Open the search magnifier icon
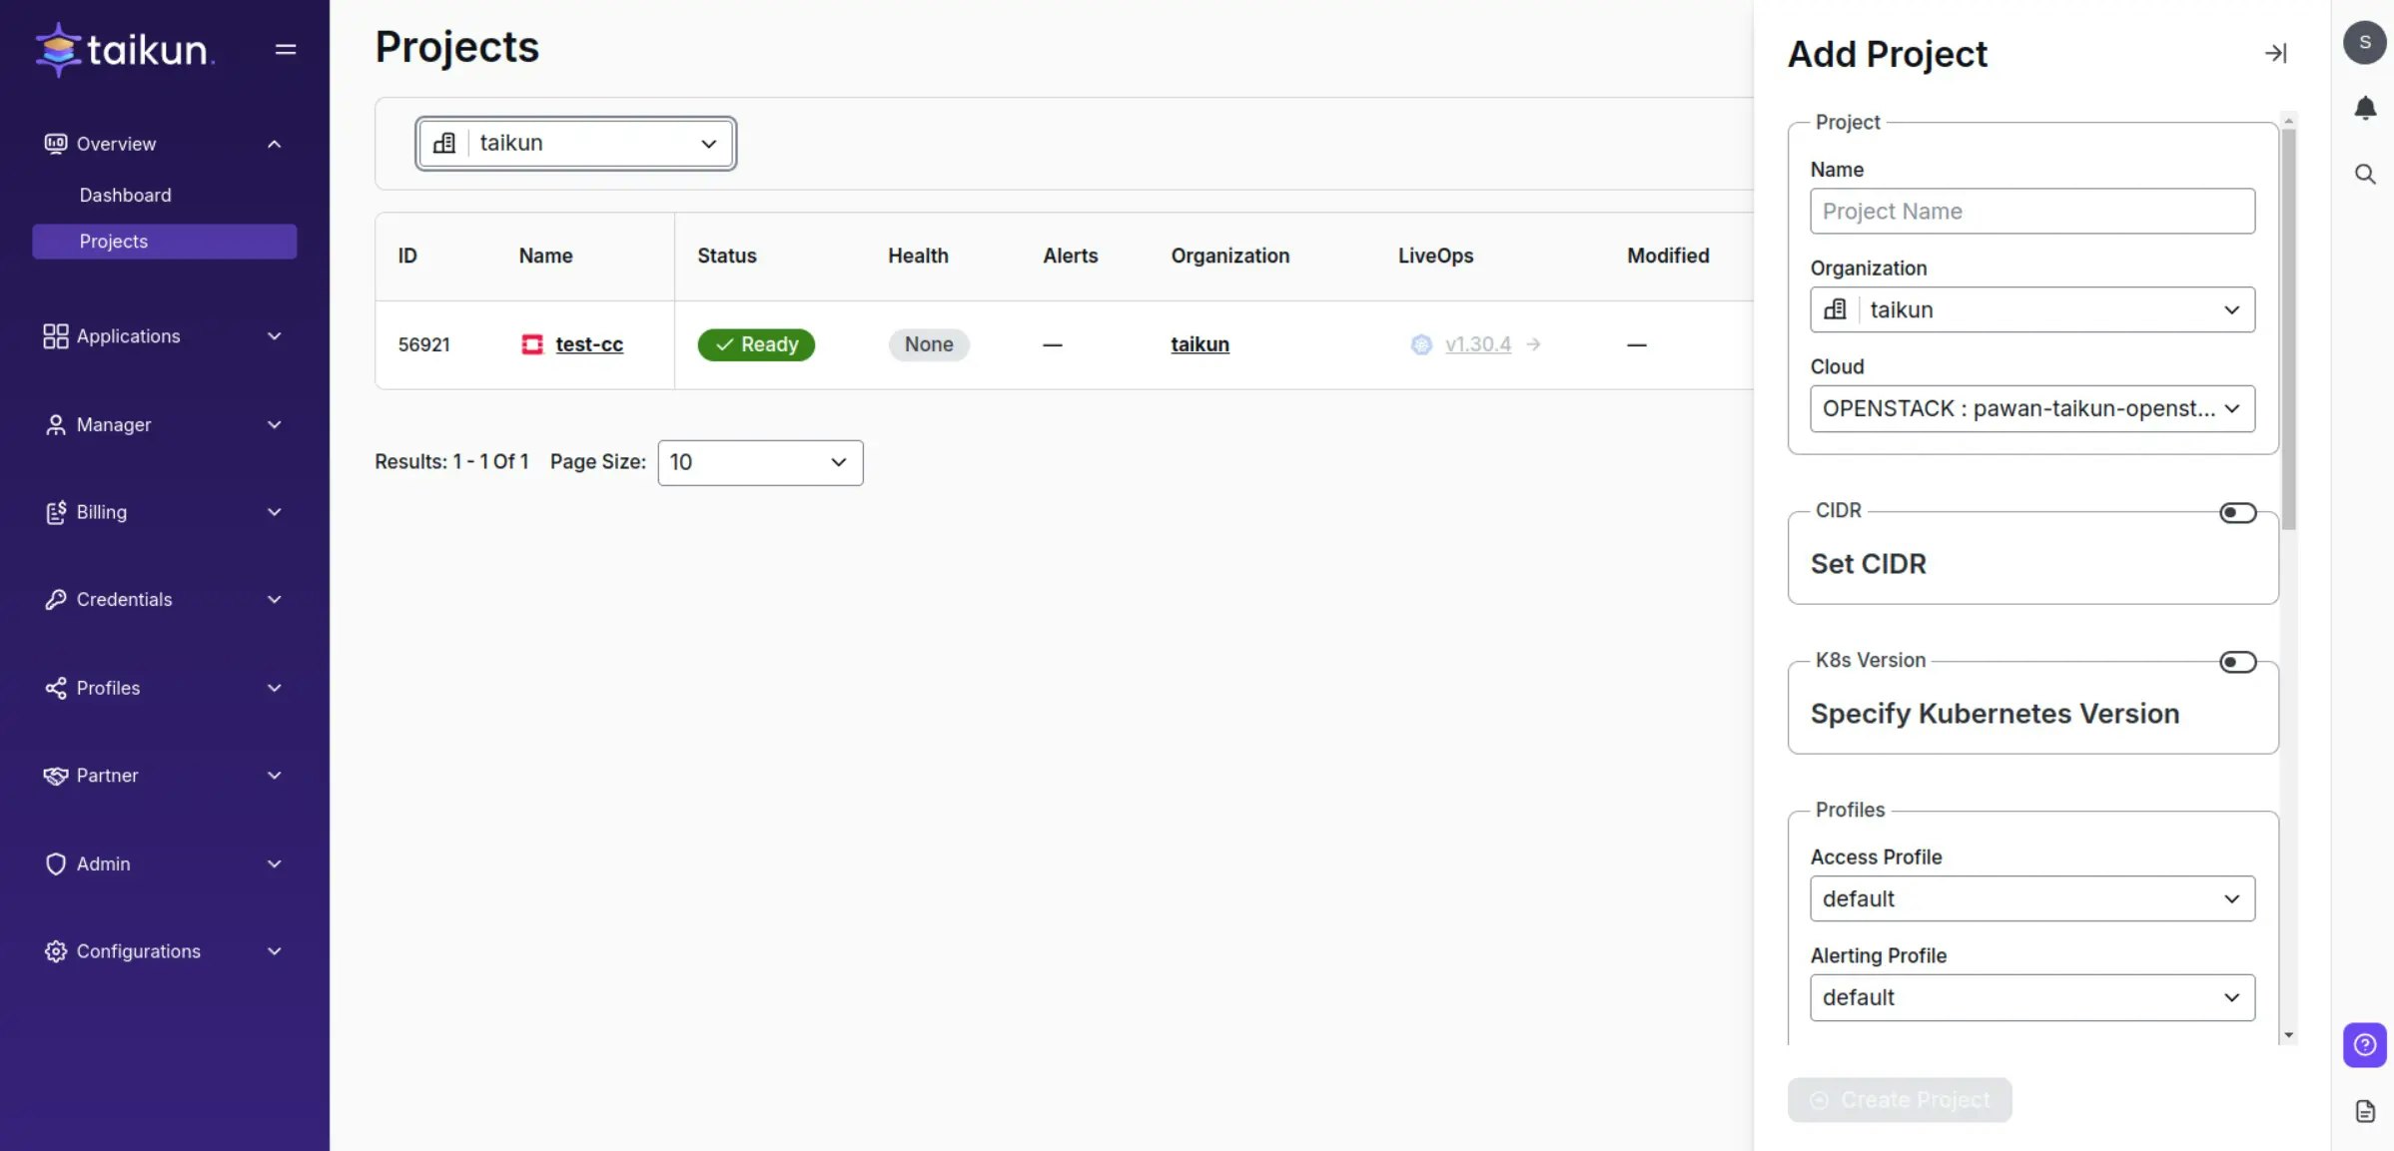The width and height of the screenshot is (2394, 1151). (x=2365, y=174)
